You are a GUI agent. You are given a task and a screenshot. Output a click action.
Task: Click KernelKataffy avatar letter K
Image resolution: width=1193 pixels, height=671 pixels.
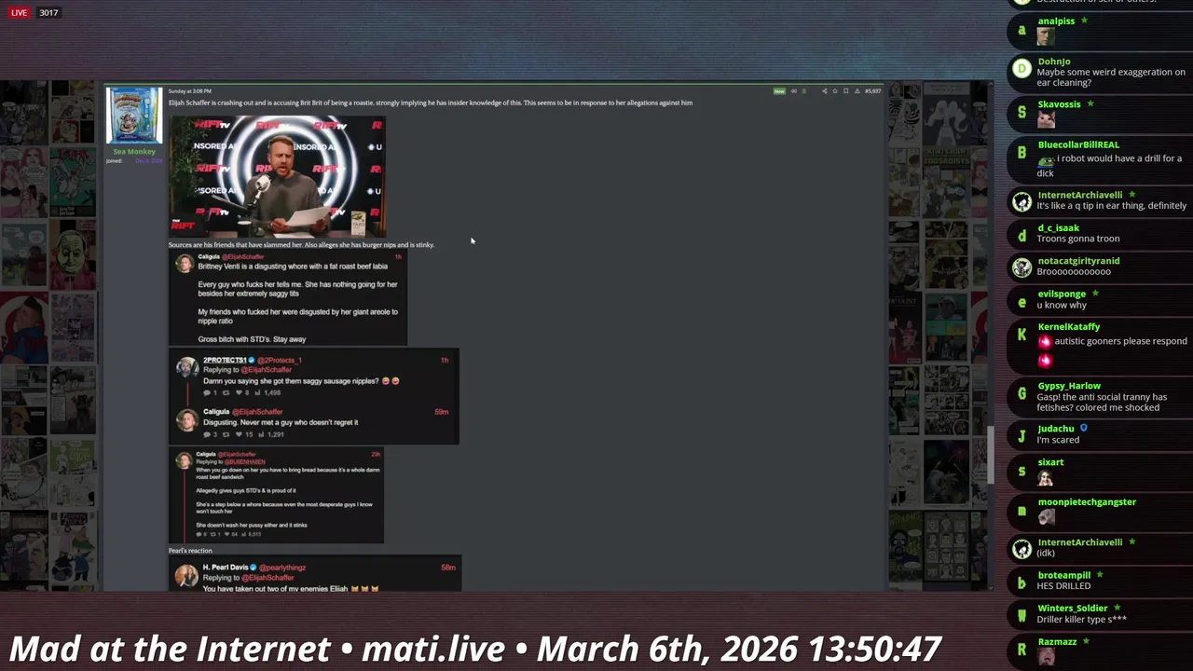1022,334
